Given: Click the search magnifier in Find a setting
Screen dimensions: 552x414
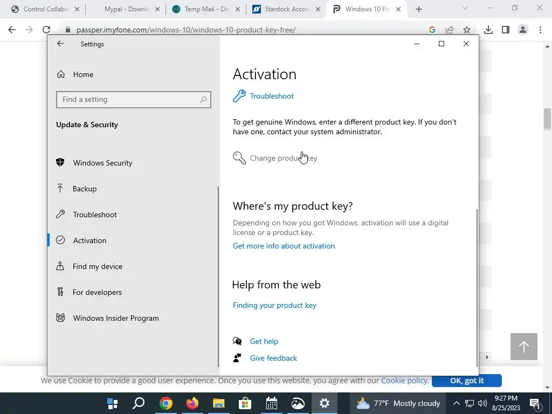Looking at the screenshot, I should point(203,100).
